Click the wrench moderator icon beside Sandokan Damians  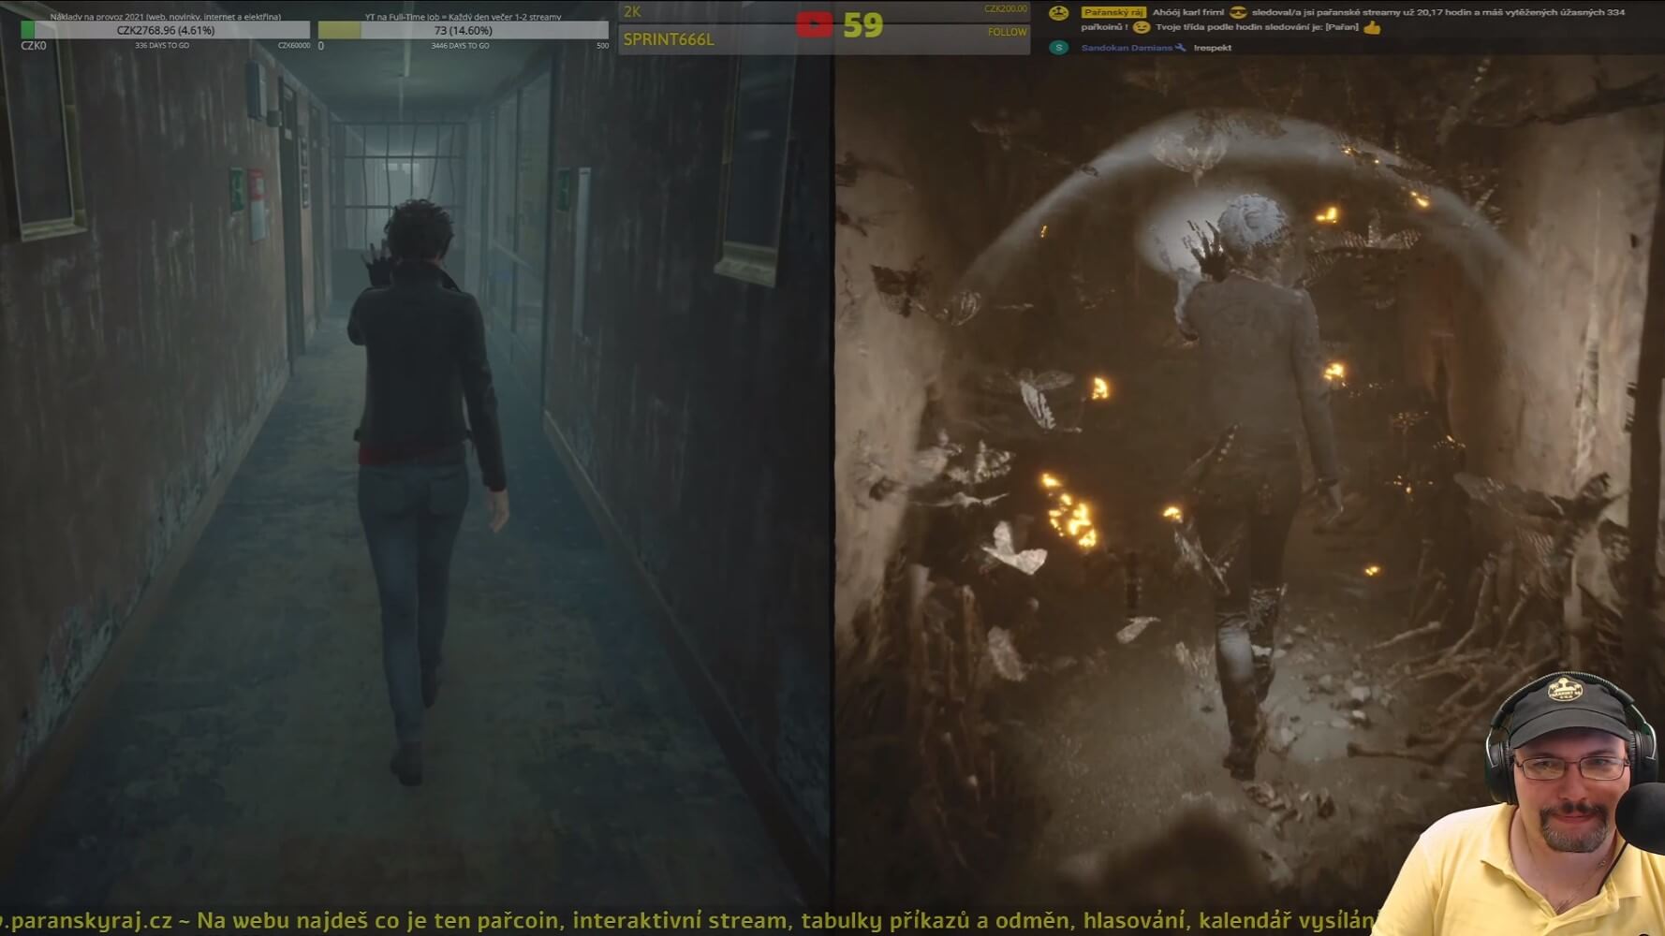tap(1180, 48)
